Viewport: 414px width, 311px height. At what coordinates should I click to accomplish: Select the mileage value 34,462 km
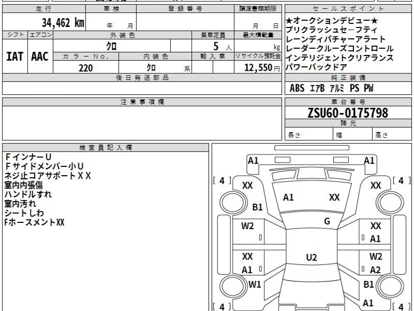pos(63,23)
